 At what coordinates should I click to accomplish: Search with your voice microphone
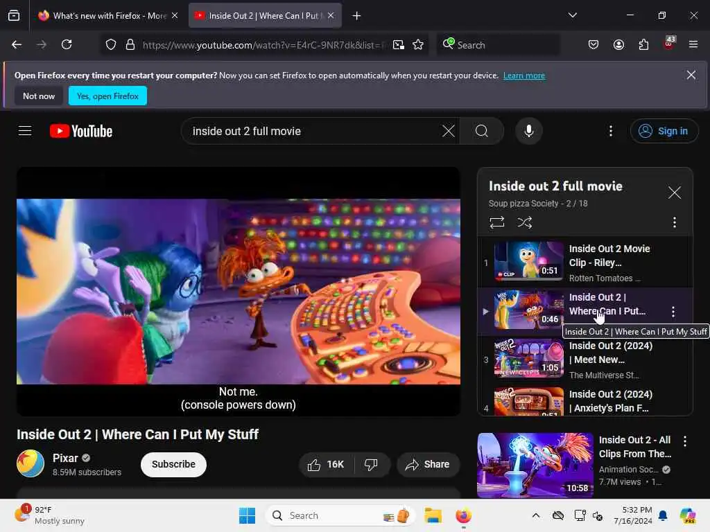[528, 131]
